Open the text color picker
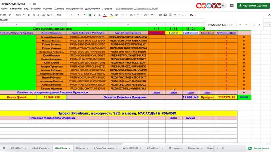Screen dimensions: 271x152 [x=105, y=15]
